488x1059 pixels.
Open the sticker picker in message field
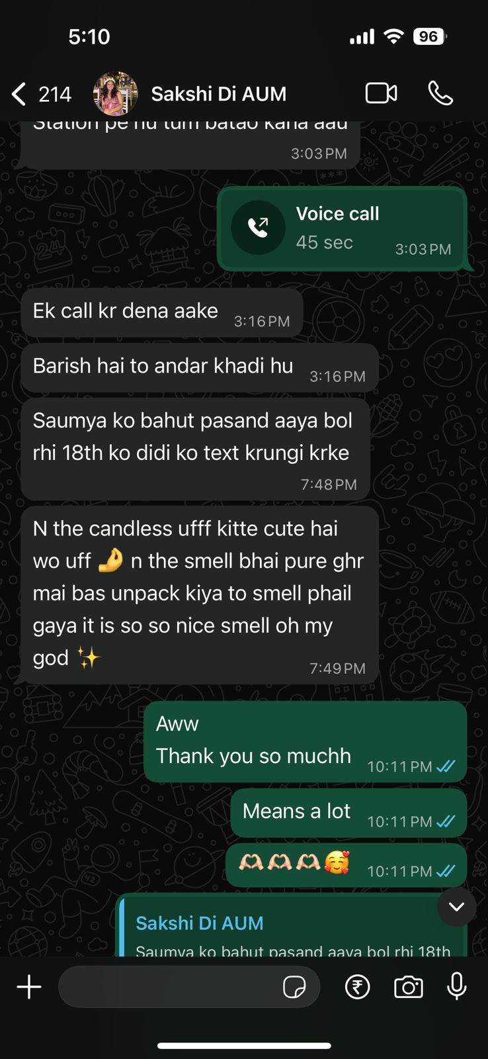point(294,987)
